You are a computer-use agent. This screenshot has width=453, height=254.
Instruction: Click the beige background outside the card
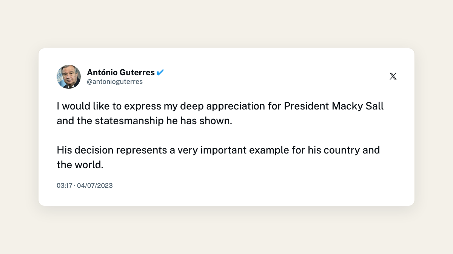click(226, 230)
